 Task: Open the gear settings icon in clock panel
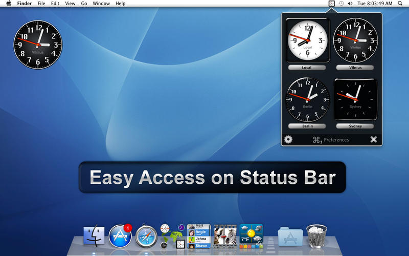click(x=288, y=139)
